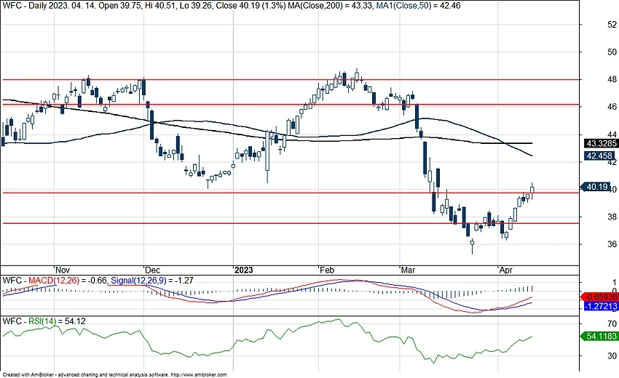This screenshot has width=619, height=378.
Task: Click the MA(Close,200) = 43.33 label
Action: click(329, 6)
